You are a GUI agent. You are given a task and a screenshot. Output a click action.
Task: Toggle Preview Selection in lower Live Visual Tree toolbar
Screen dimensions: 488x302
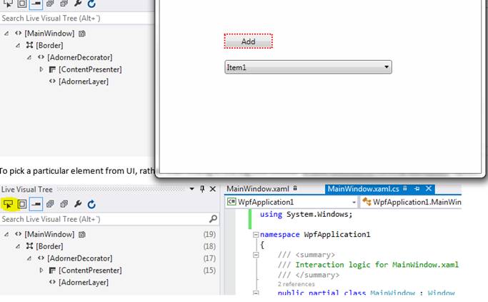[36, 205]
